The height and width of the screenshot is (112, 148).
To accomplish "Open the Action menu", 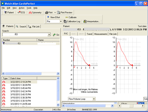I will 22,8.
